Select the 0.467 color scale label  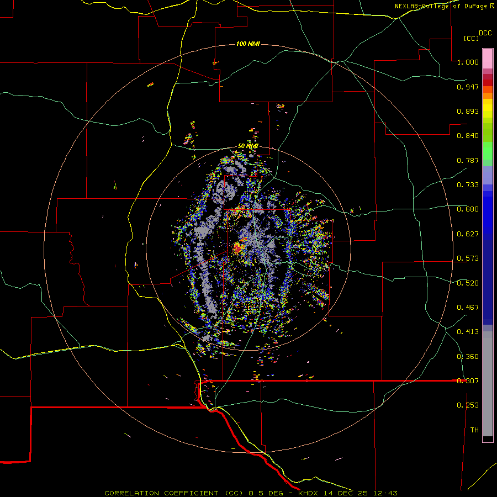coord(468,308)
